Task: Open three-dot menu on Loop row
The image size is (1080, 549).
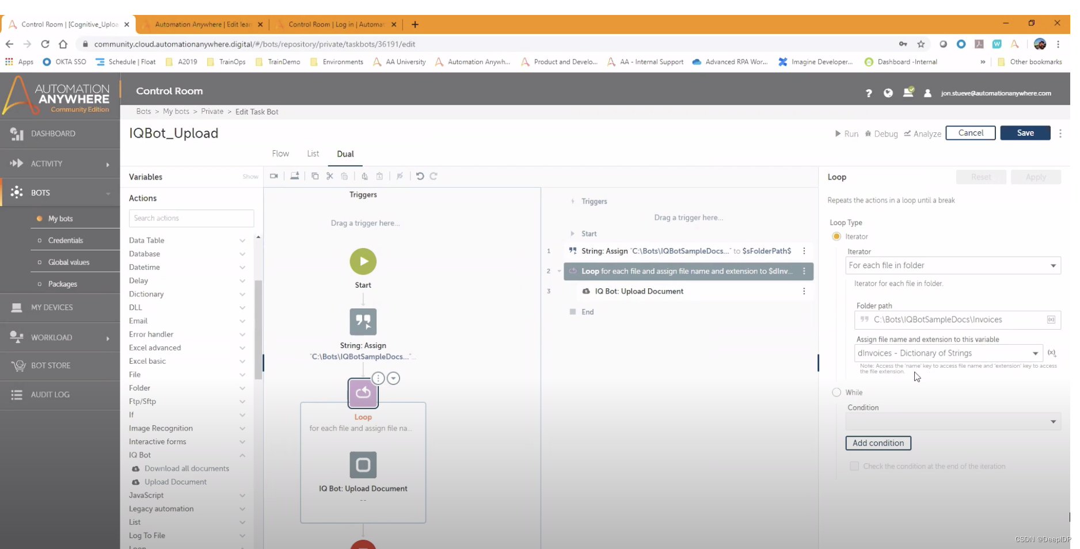Action: 804,271
